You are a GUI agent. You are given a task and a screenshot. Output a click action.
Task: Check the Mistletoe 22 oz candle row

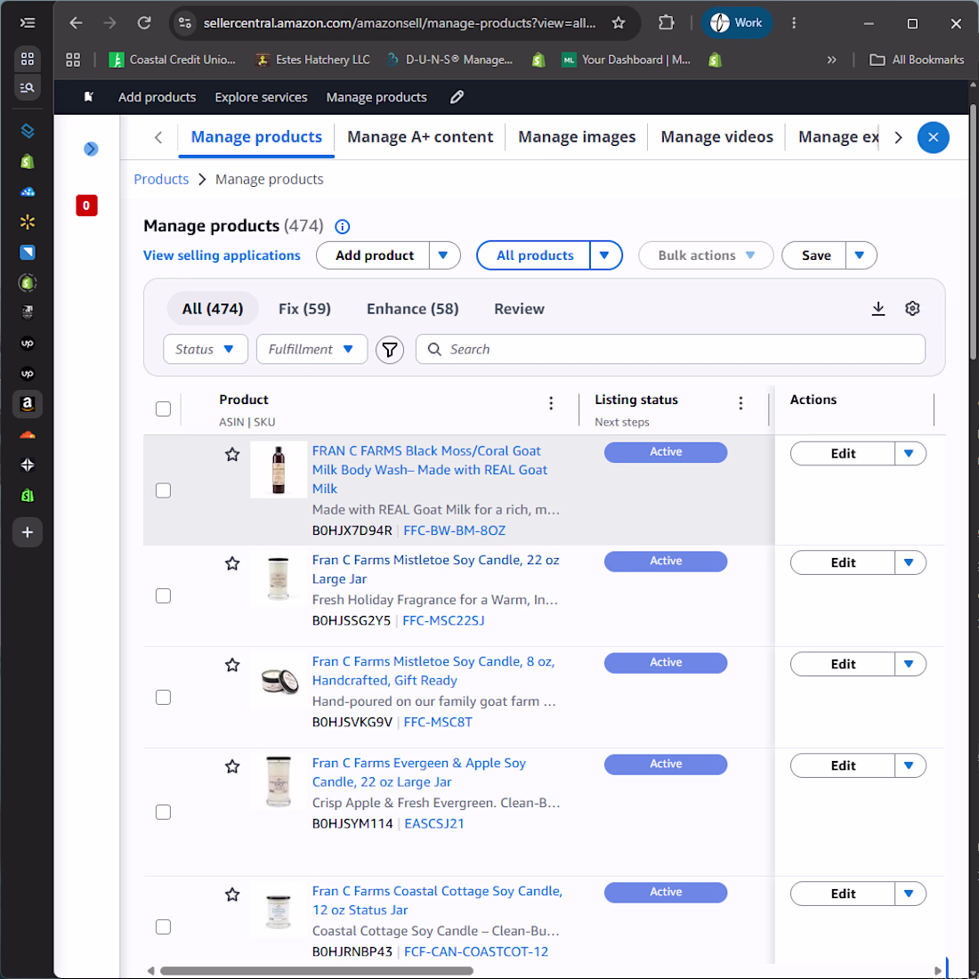click(163, 596)
